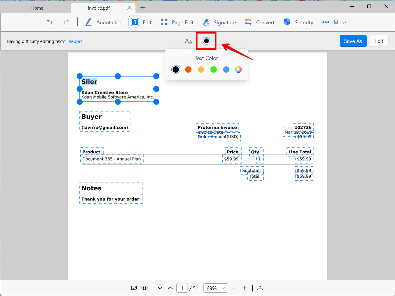Toggle the eye view mode icon
This screenshot has width=395, height=296.
point(145,288)
